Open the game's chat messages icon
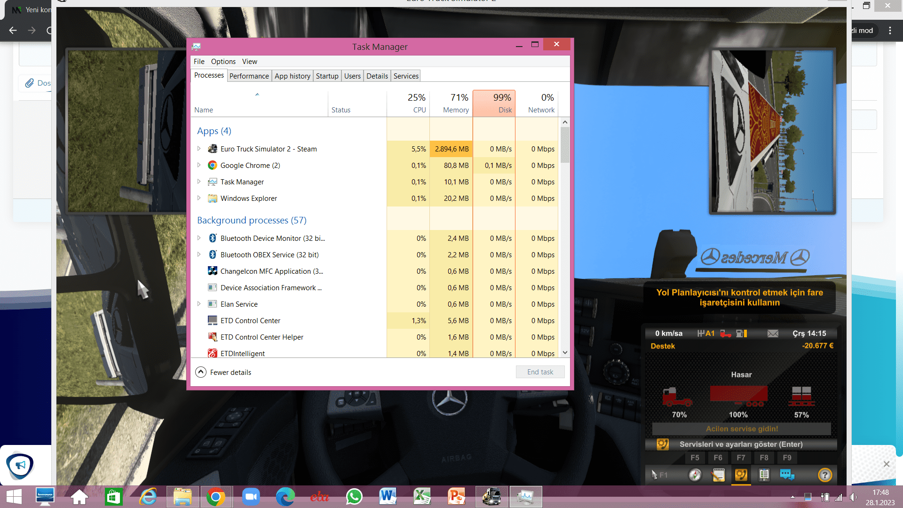 [787, 475]
